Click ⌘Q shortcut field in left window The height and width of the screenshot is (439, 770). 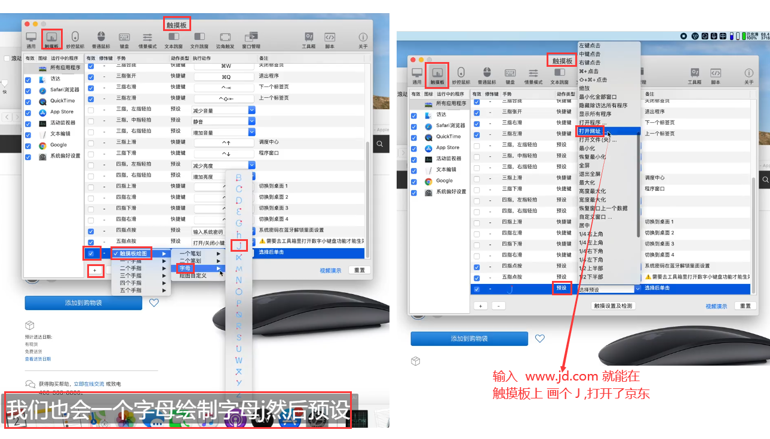click(x=225, y=77)
